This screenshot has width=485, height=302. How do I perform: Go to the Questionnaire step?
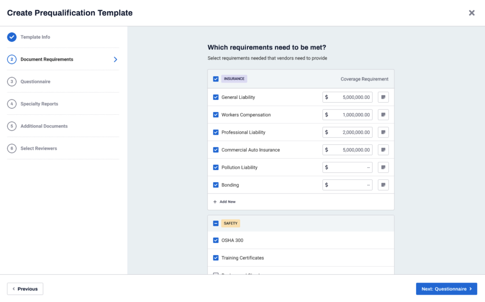click(35, 82)
